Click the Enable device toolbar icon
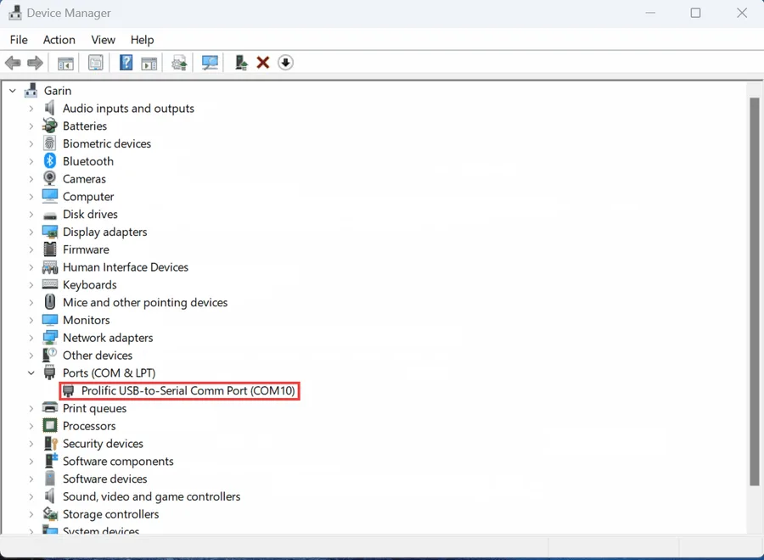Screen dimensions: 764x560 (x=241, y=63)
